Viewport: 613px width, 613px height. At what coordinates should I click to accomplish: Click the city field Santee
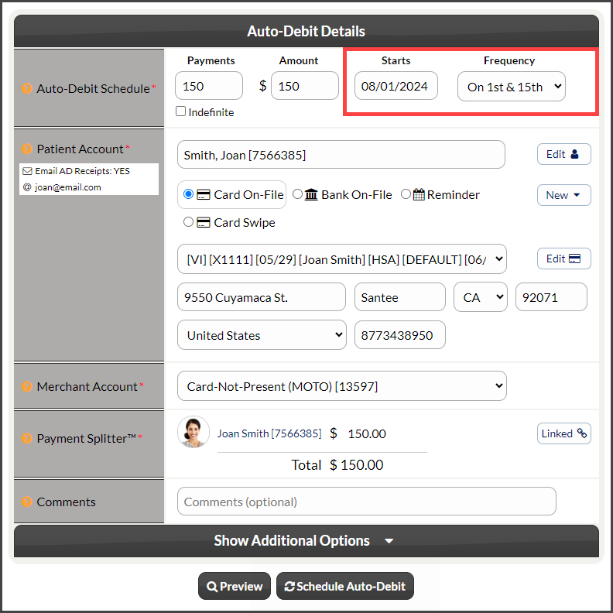point(399,297)
